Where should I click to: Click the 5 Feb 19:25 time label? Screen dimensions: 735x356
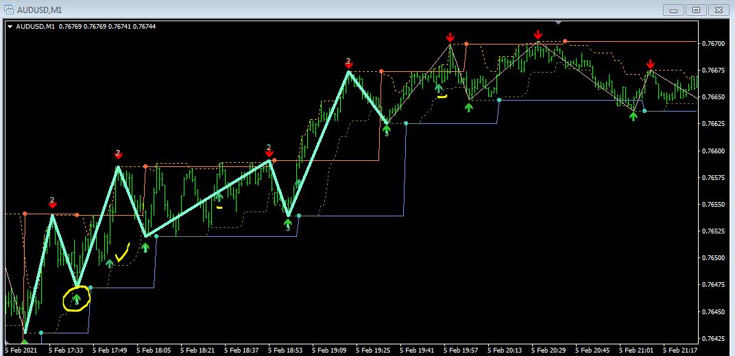pos(373,350)
